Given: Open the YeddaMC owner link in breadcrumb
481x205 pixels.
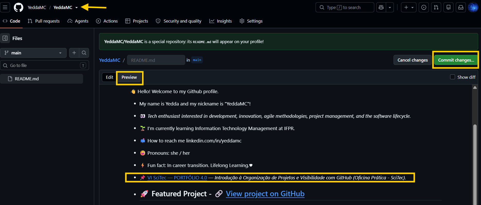Looking at the screenshot, I should pos(37,7).
